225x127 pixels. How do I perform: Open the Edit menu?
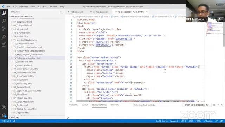(x=15, y=6)
